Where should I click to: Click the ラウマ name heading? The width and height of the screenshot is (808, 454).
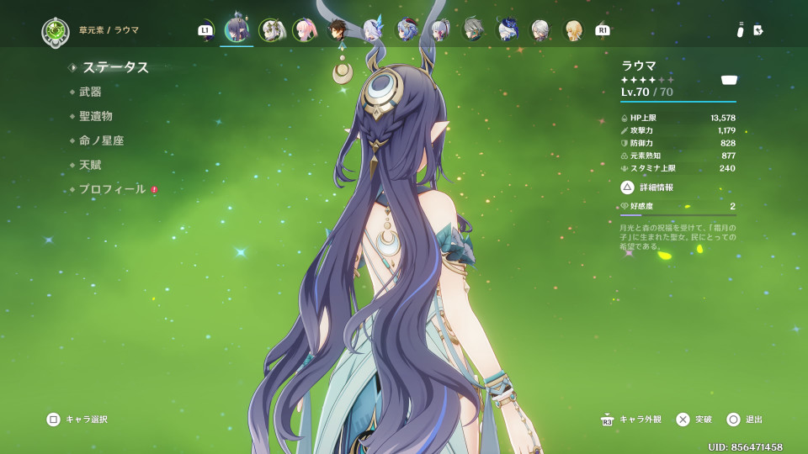pos(639,66)
